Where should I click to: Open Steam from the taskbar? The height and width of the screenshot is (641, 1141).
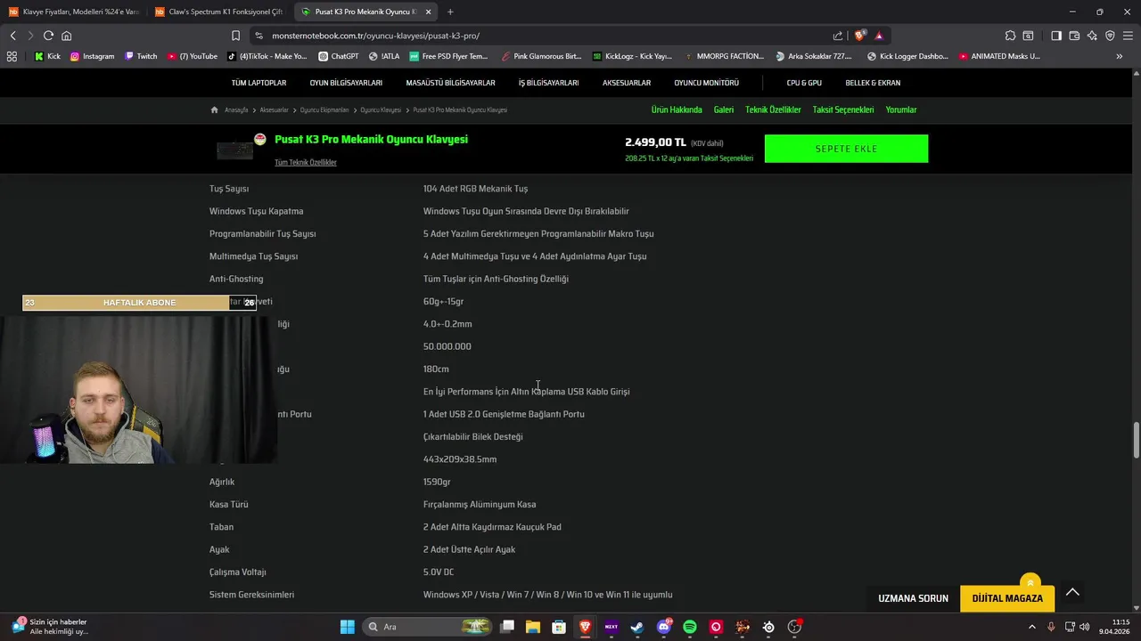click(x=637, y=627)
